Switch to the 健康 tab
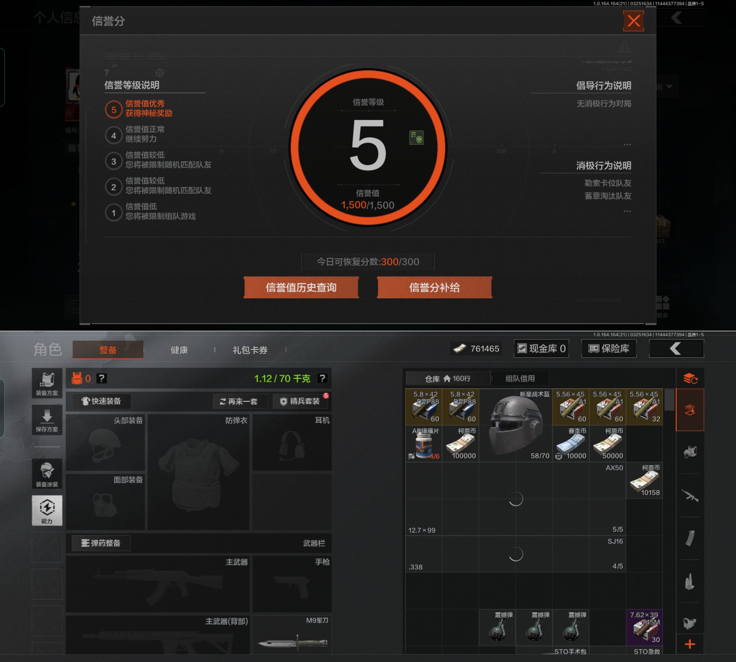The width and height of the screenshot is (736, 662). click(x=179, y=350)
